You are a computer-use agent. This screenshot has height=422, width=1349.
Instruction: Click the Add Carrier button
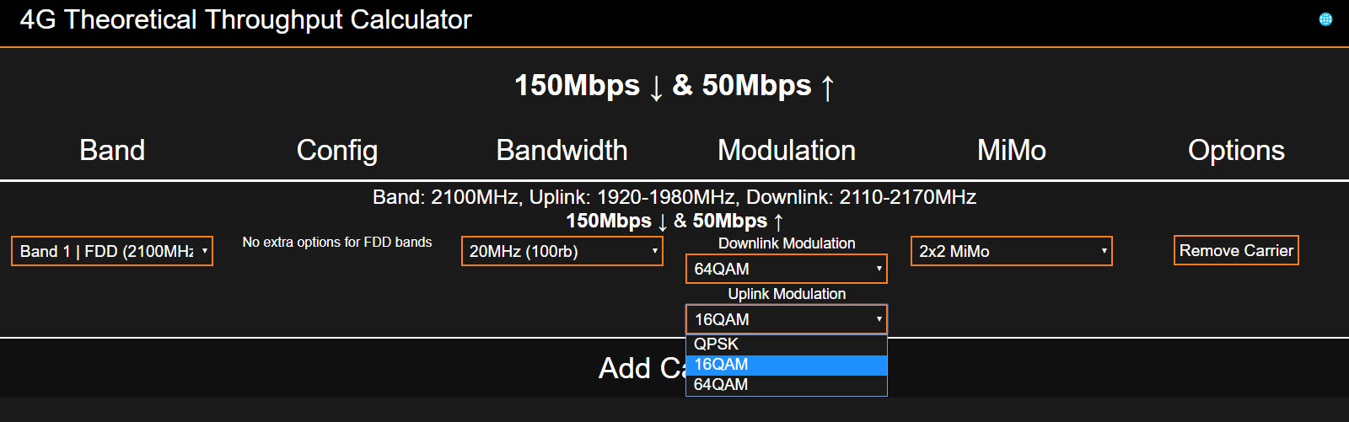(x=641, y=368)
